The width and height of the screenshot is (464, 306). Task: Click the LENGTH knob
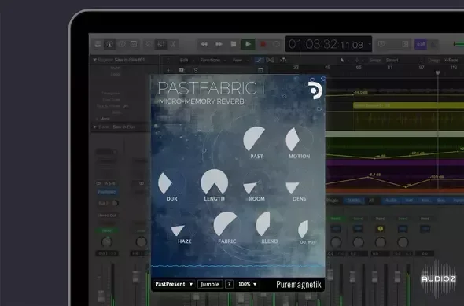point(214,182)
